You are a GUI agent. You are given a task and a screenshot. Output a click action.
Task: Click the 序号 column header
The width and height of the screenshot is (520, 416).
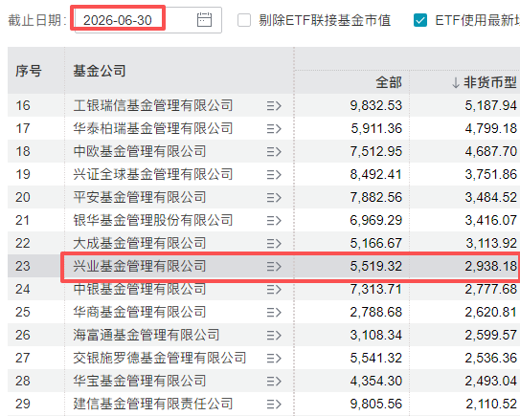[x=29, y=71]
